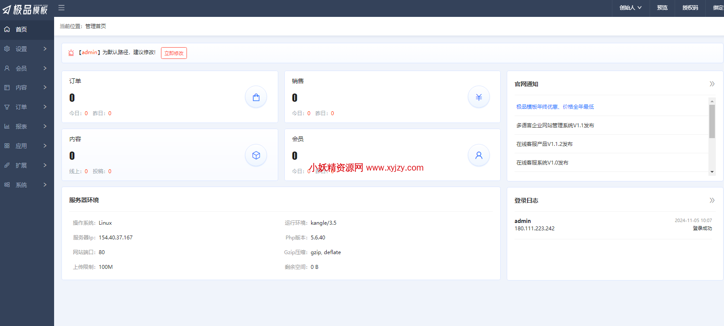Click the user icon beside 会员 menu
The image size is (724, 326).
click(7, 68)
